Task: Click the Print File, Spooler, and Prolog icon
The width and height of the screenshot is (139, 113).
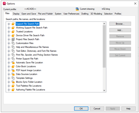Action: [13, 55]
